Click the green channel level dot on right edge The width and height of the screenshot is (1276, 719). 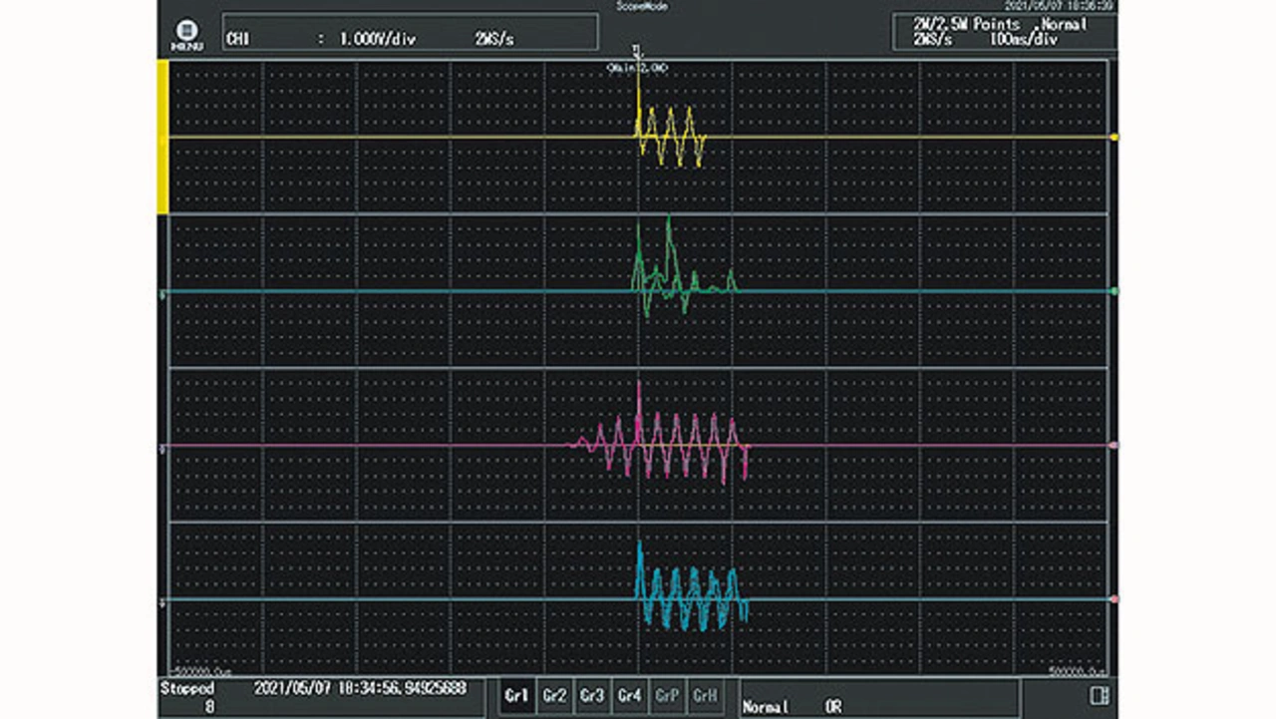click(1114, 291)
